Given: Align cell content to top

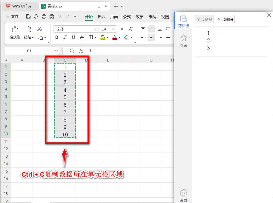Looking at the screenshot, I should [143, 29].
